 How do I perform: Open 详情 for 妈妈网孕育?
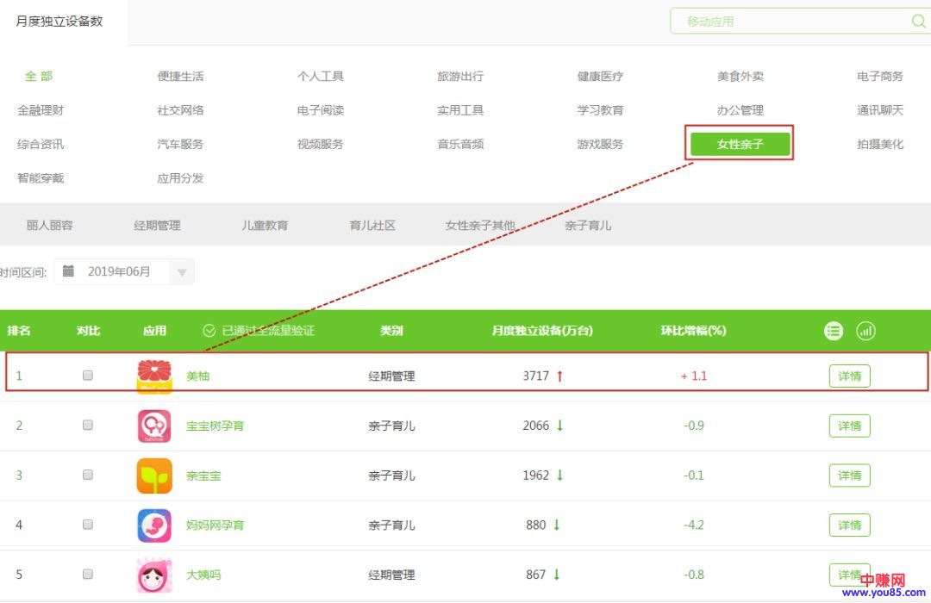point(849,525)
